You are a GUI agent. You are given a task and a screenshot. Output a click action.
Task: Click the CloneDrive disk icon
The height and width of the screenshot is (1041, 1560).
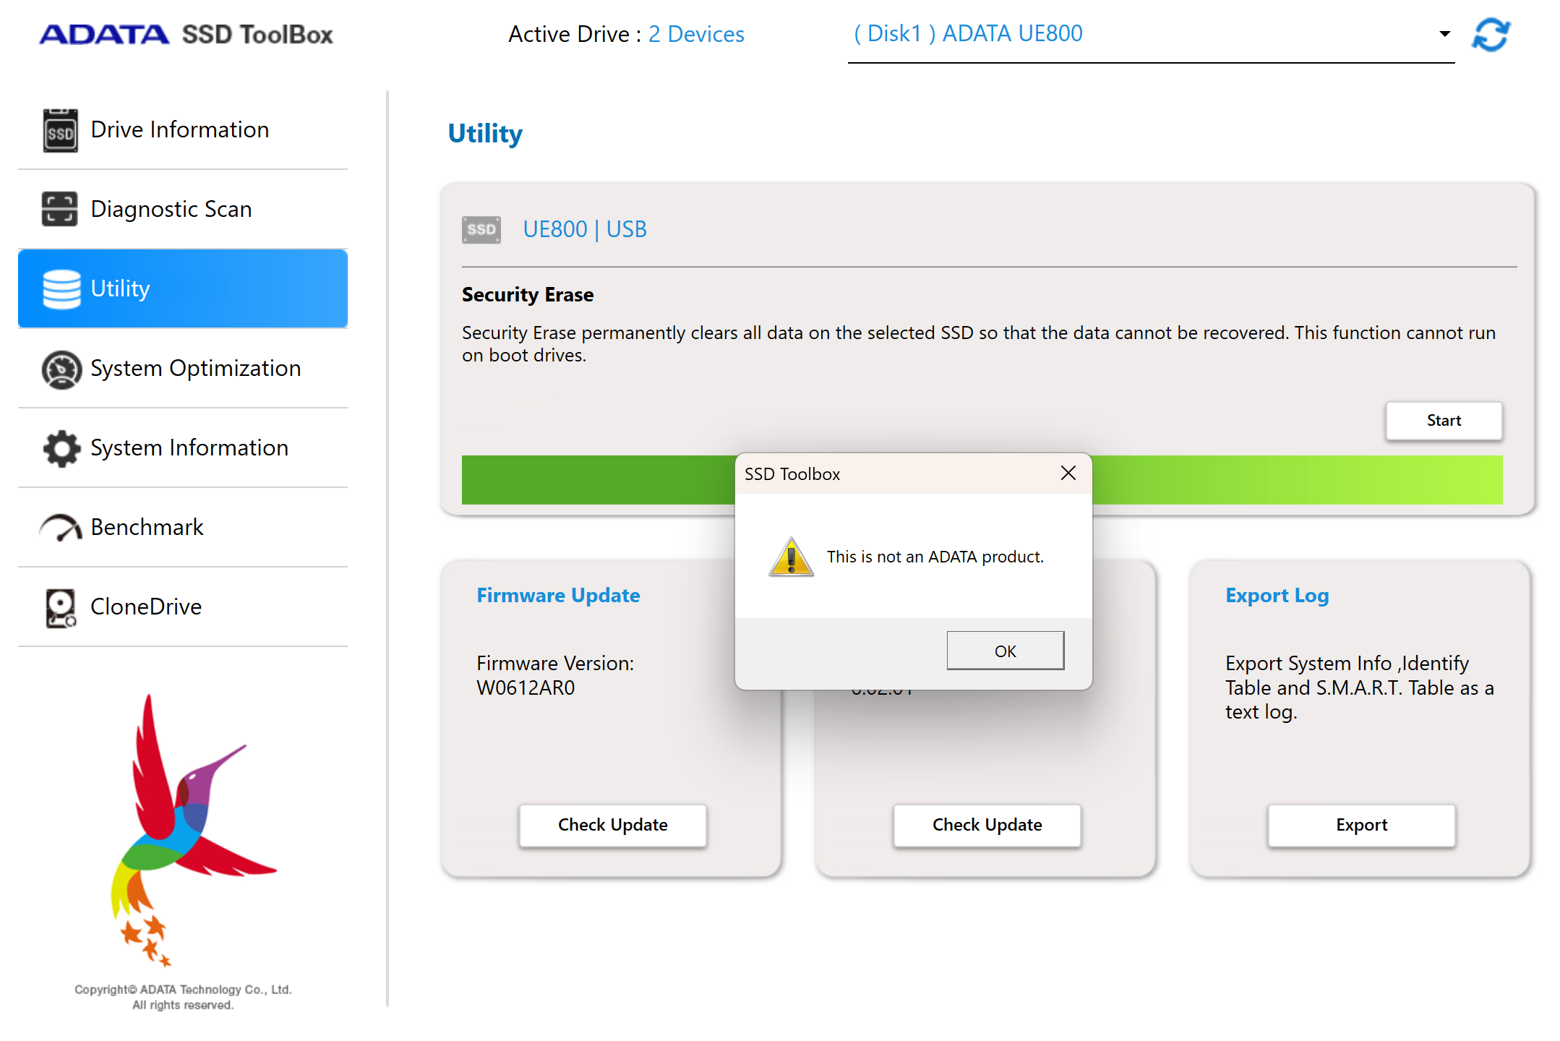click(x=61, y=607)
